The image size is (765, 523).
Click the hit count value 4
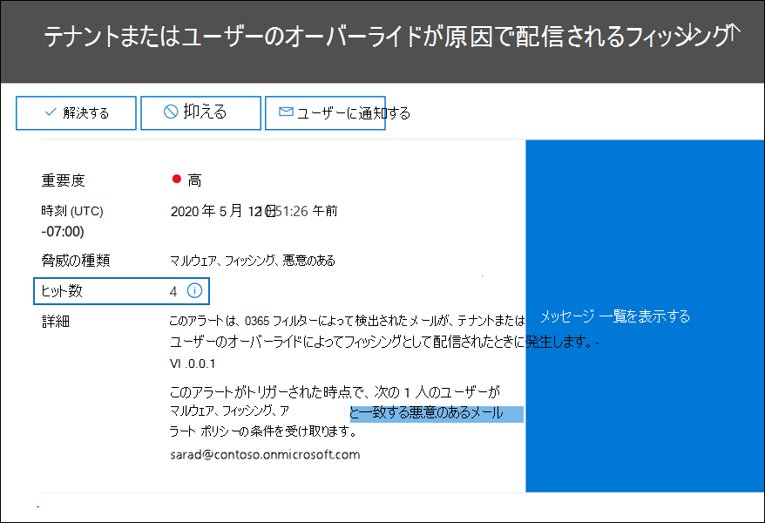pos(173,292)
